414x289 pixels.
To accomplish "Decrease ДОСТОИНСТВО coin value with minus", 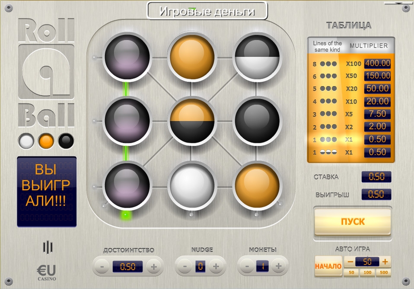I will (x=102, y=266).
